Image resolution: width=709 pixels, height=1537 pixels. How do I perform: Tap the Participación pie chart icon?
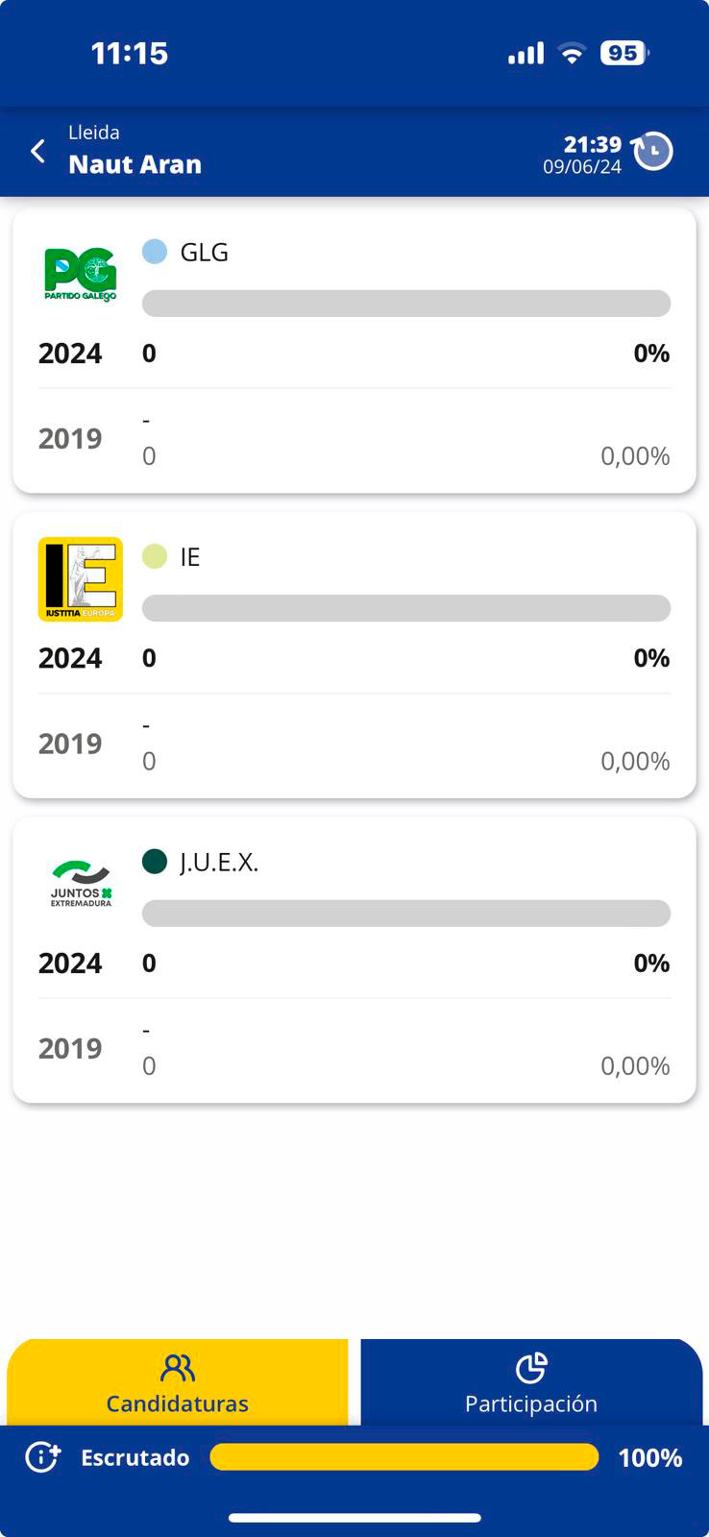(x=531, y=1368)
